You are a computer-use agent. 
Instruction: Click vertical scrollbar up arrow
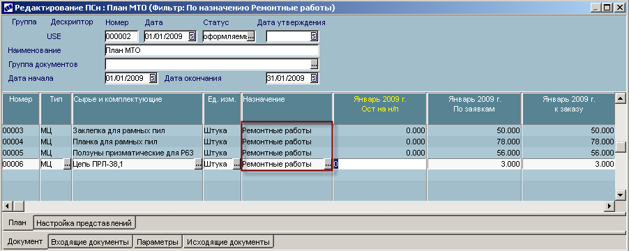[x=621, y=98]
